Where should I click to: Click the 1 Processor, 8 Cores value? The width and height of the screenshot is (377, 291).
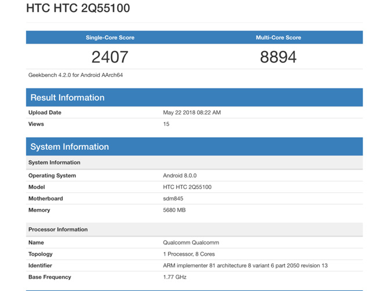[x=188, y=254]
